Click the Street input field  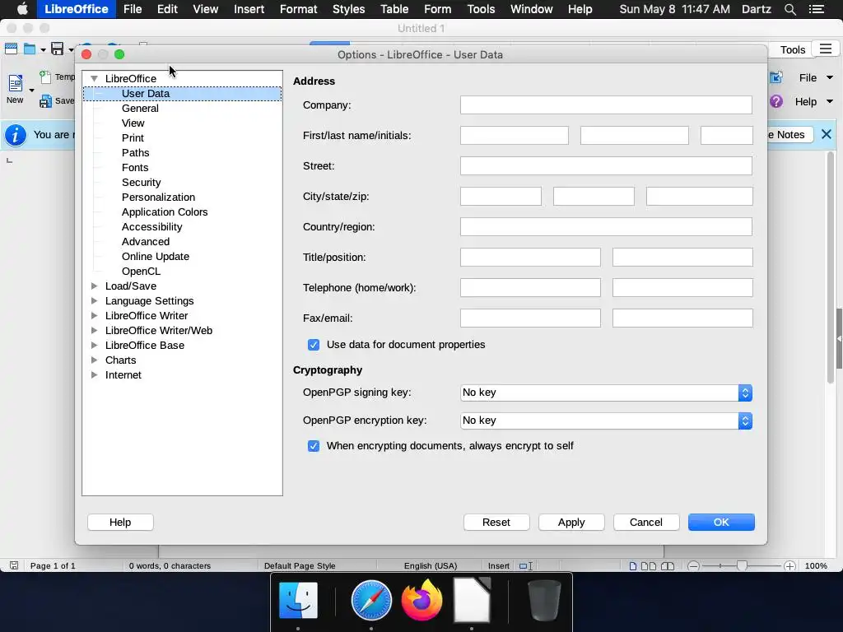point(606,165)
